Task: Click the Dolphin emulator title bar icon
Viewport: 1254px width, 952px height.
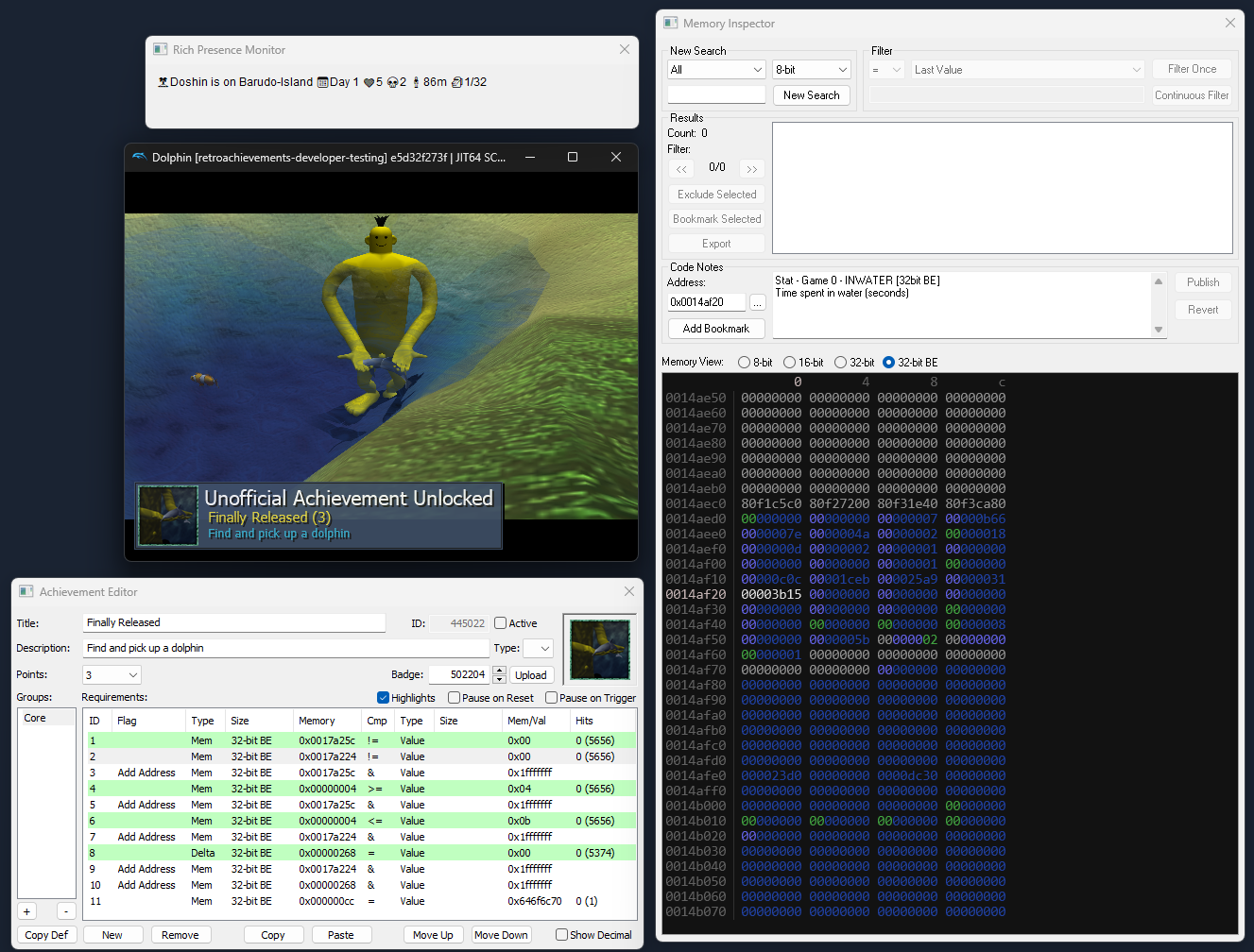Action: [139, 157]
